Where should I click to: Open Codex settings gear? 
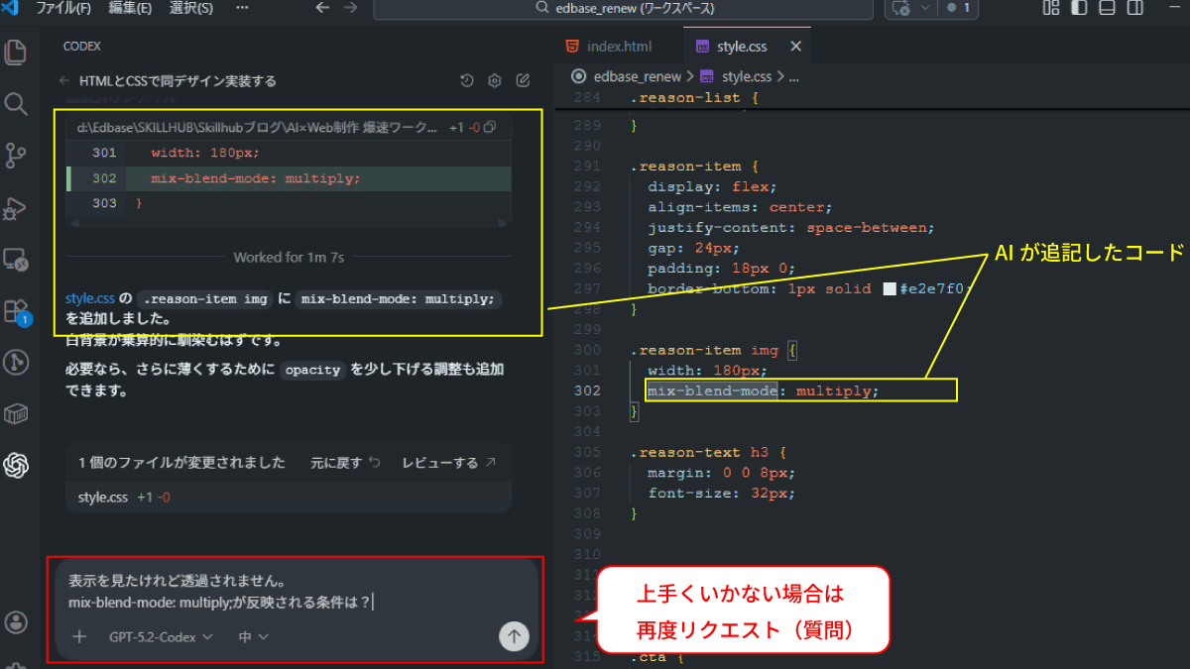click(495, 81)
